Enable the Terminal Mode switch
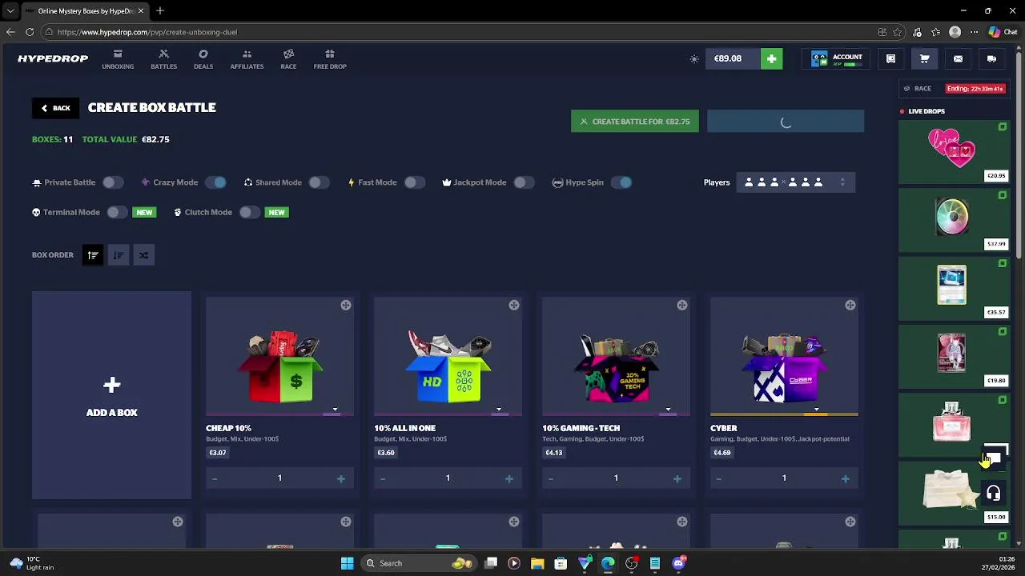 pos(117,212)
